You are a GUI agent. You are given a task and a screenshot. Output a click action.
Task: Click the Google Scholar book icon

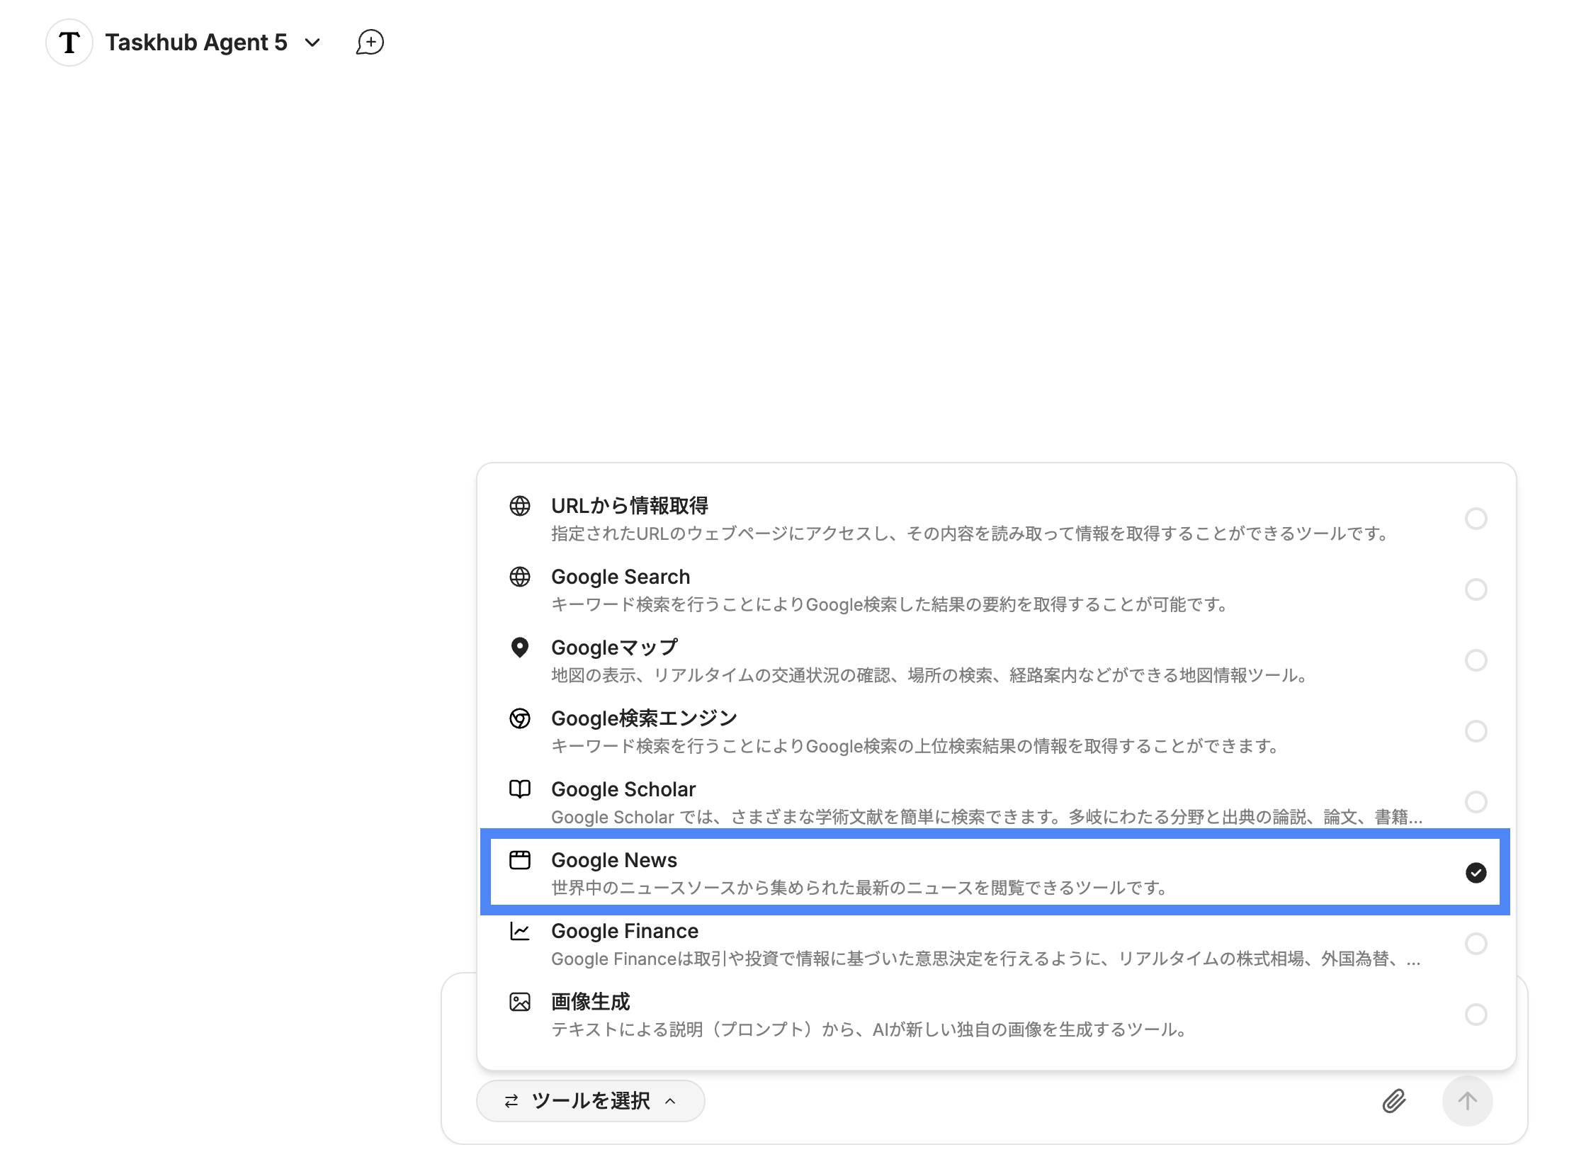(x=520, y=789)
